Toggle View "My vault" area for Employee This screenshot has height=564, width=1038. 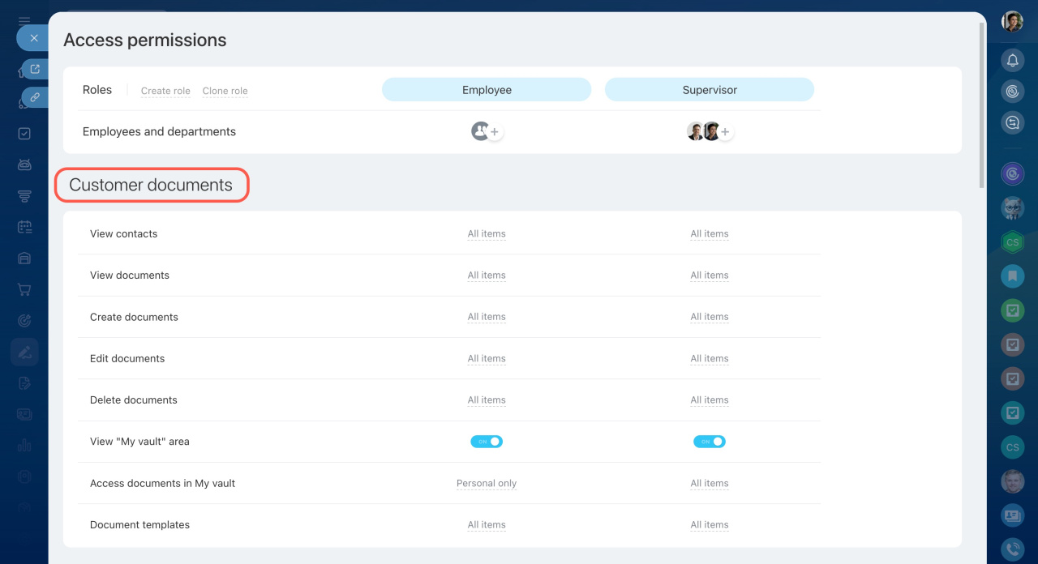point(487,442)
